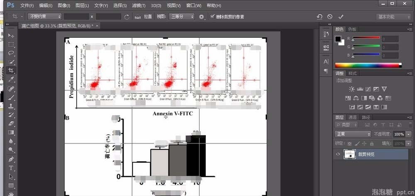Switch to the 通道 tab

coord(352,117)
